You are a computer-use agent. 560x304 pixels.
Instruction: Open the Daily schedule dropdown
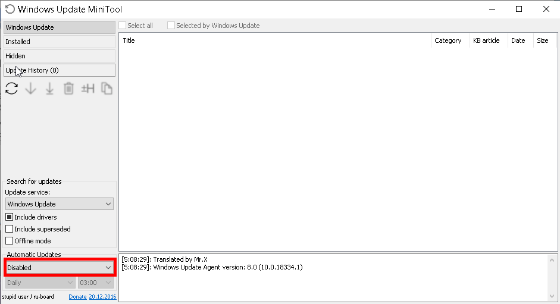[x=40, y=283]
